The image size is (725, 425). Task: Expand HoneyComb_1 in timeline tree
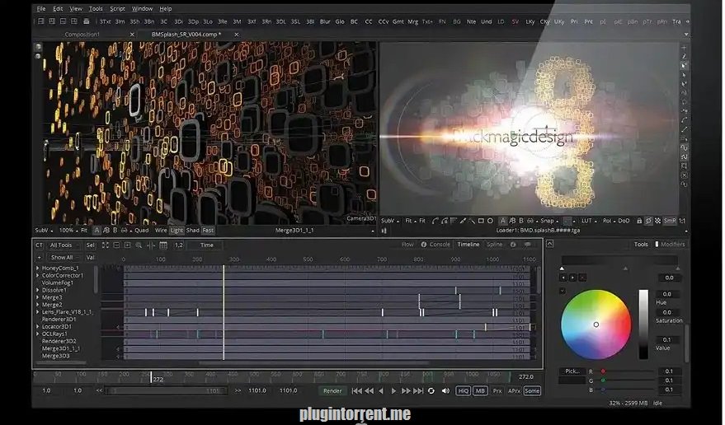tap(37, 268)
